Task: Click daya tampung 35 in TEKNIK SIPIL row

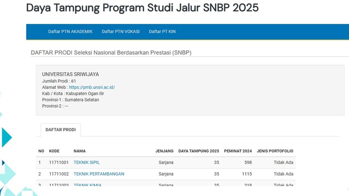Action: click(216, 163)
